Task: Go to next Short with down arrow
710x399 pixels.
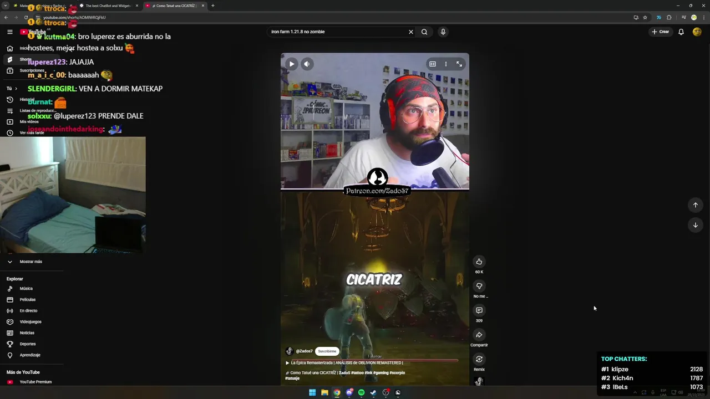Action: coord(696,225)
